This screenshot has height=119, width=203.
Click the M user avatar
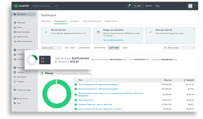[190, 6]
